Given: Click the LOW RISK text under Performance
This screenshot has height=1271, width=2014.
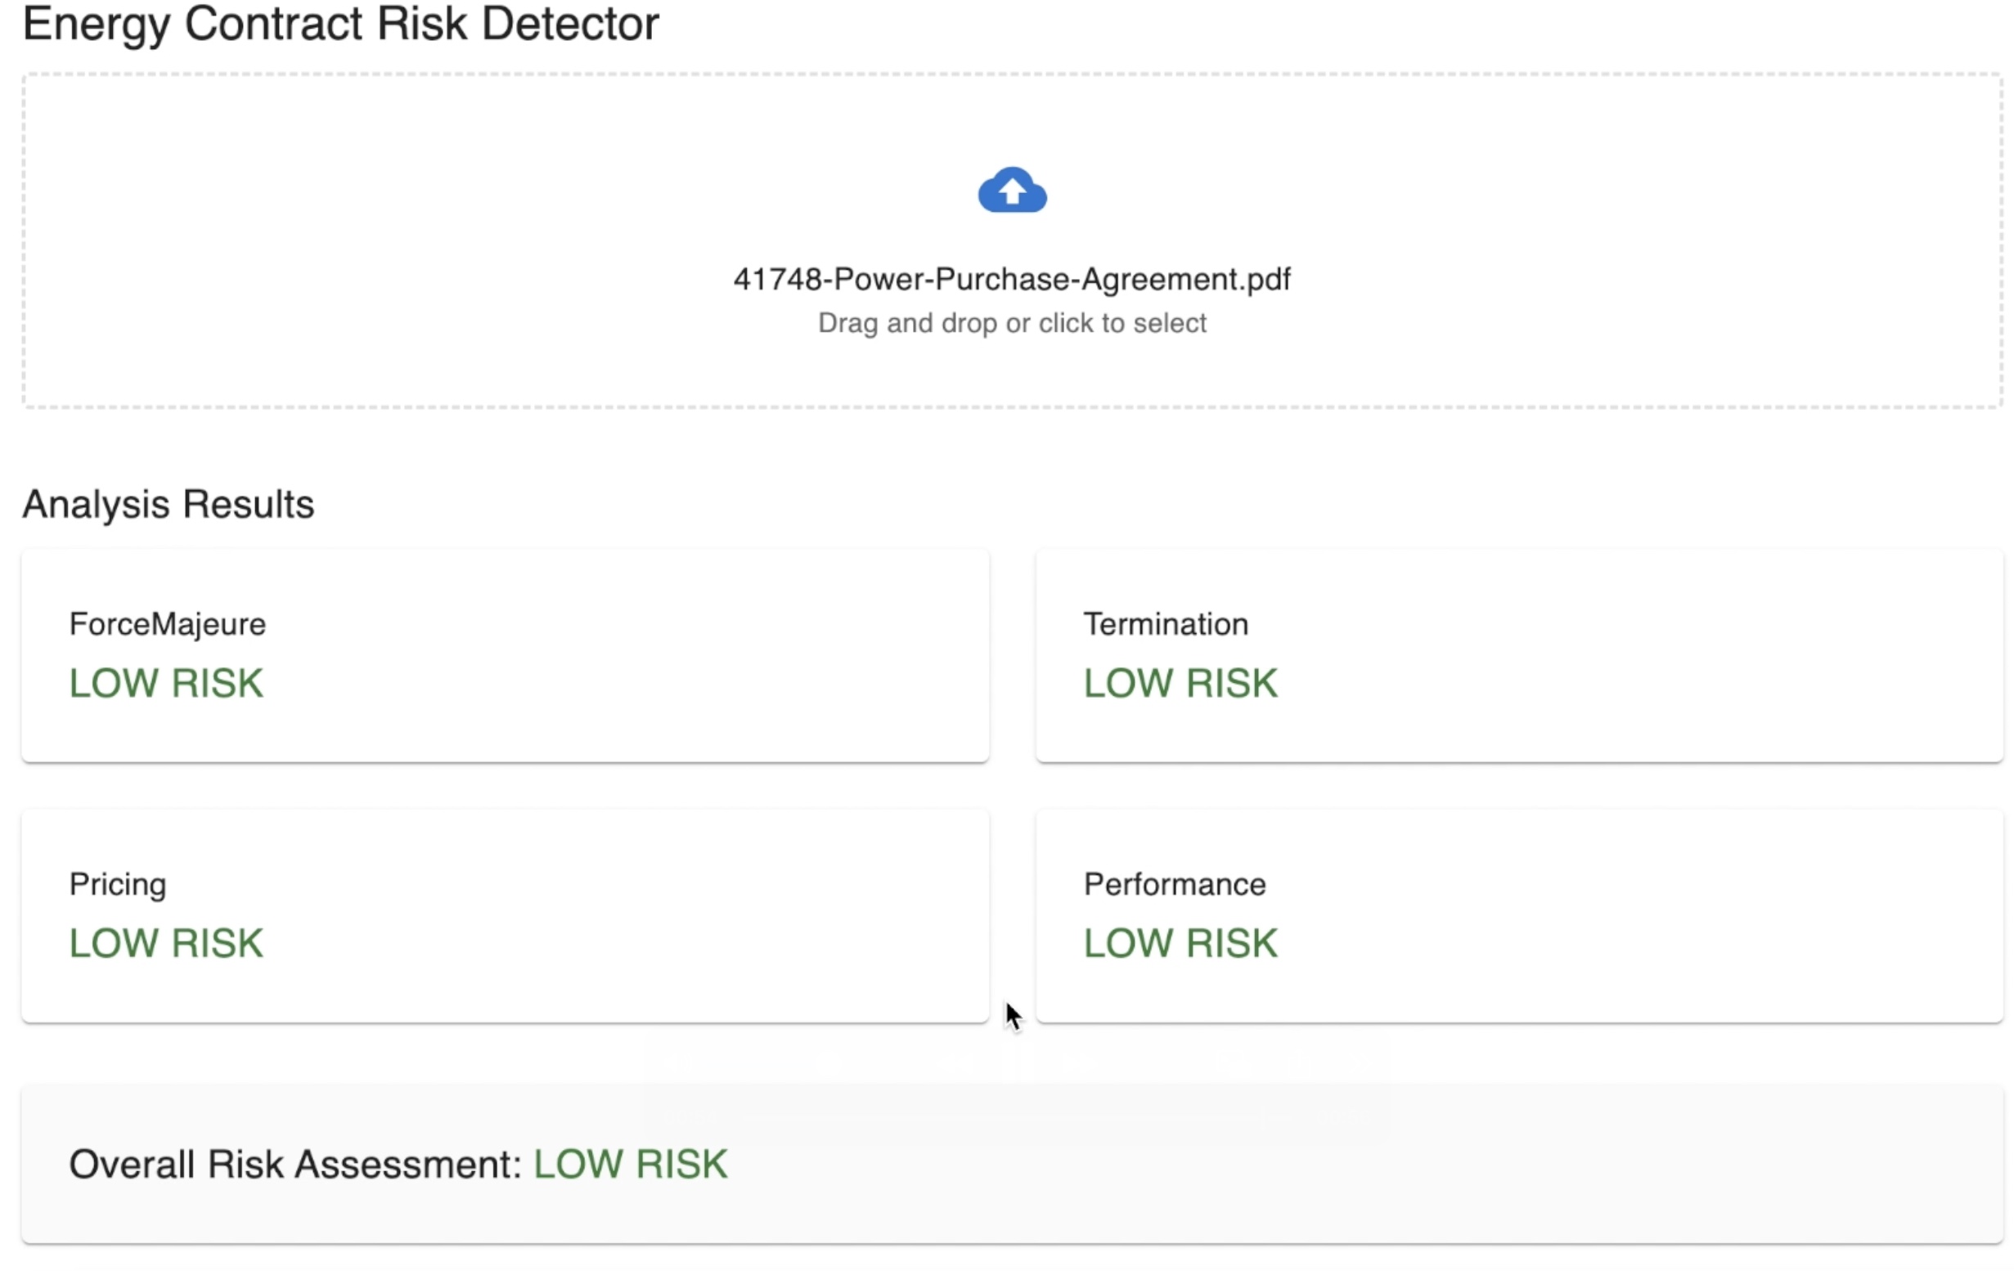Looking at the screenshot, I should 1181,943.
